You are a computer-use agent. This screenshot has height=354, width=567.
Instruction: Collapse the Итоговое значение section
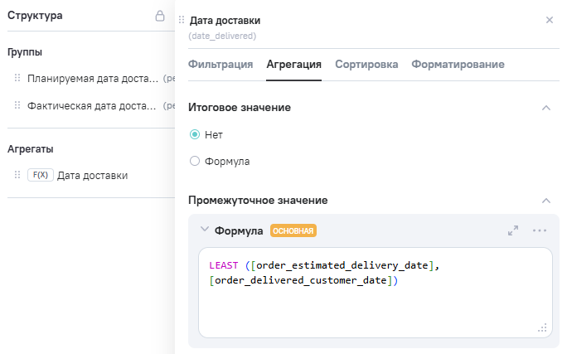[545, 108]
